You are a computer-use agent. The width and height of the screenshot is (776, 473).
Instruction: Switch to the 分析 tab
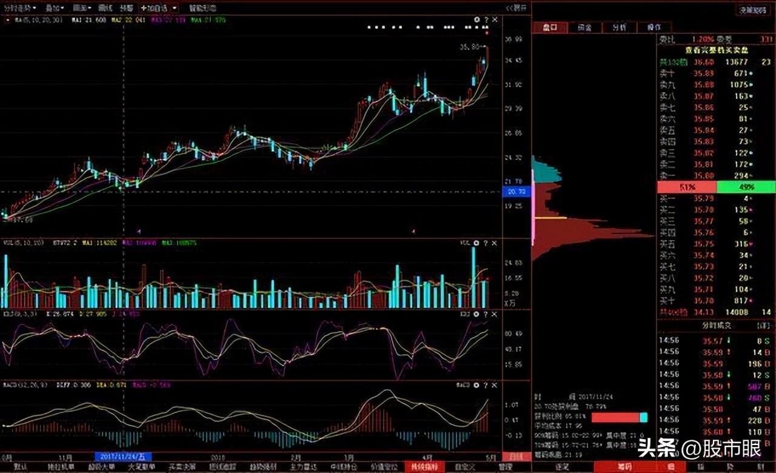click(x=620, y=27)
